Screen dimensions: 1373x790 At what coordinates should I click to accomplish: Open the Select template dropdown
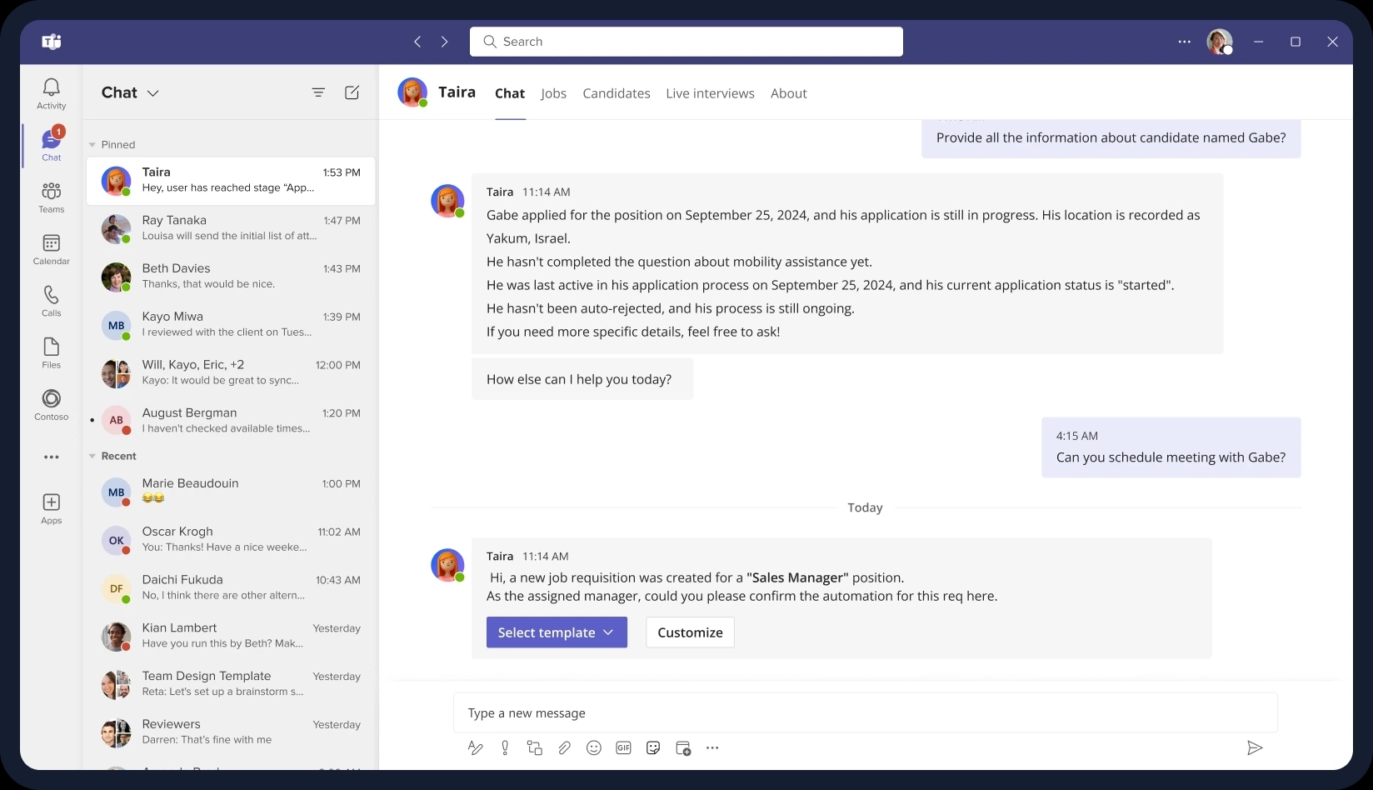557,632
